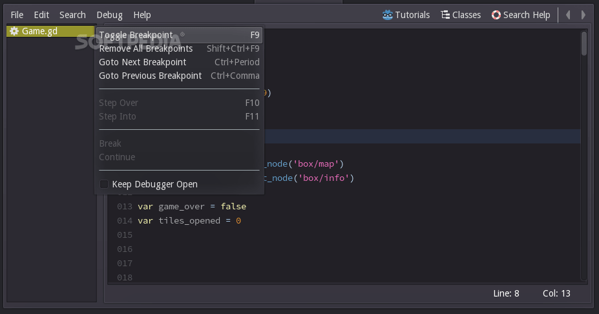This screenshot has height=314, width=599.
Task: Select Goto Next Breakpoint
Action: (179, 62)
